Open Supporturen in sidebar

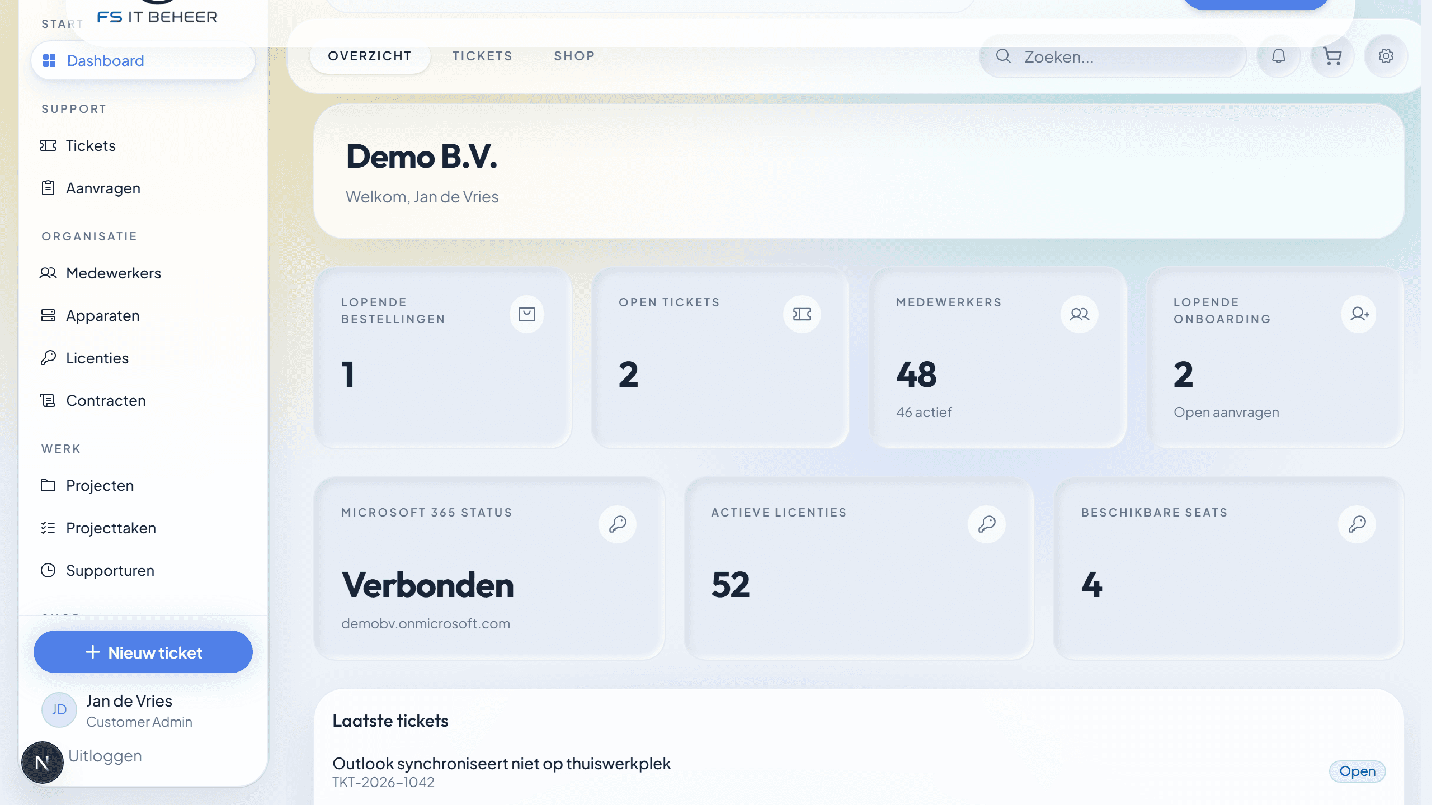point(143,570)
